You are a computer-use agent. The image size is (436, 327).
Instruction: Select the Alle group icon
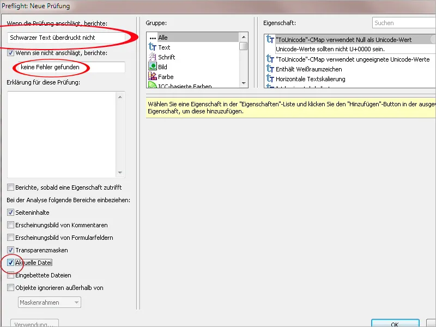point(153,38)
